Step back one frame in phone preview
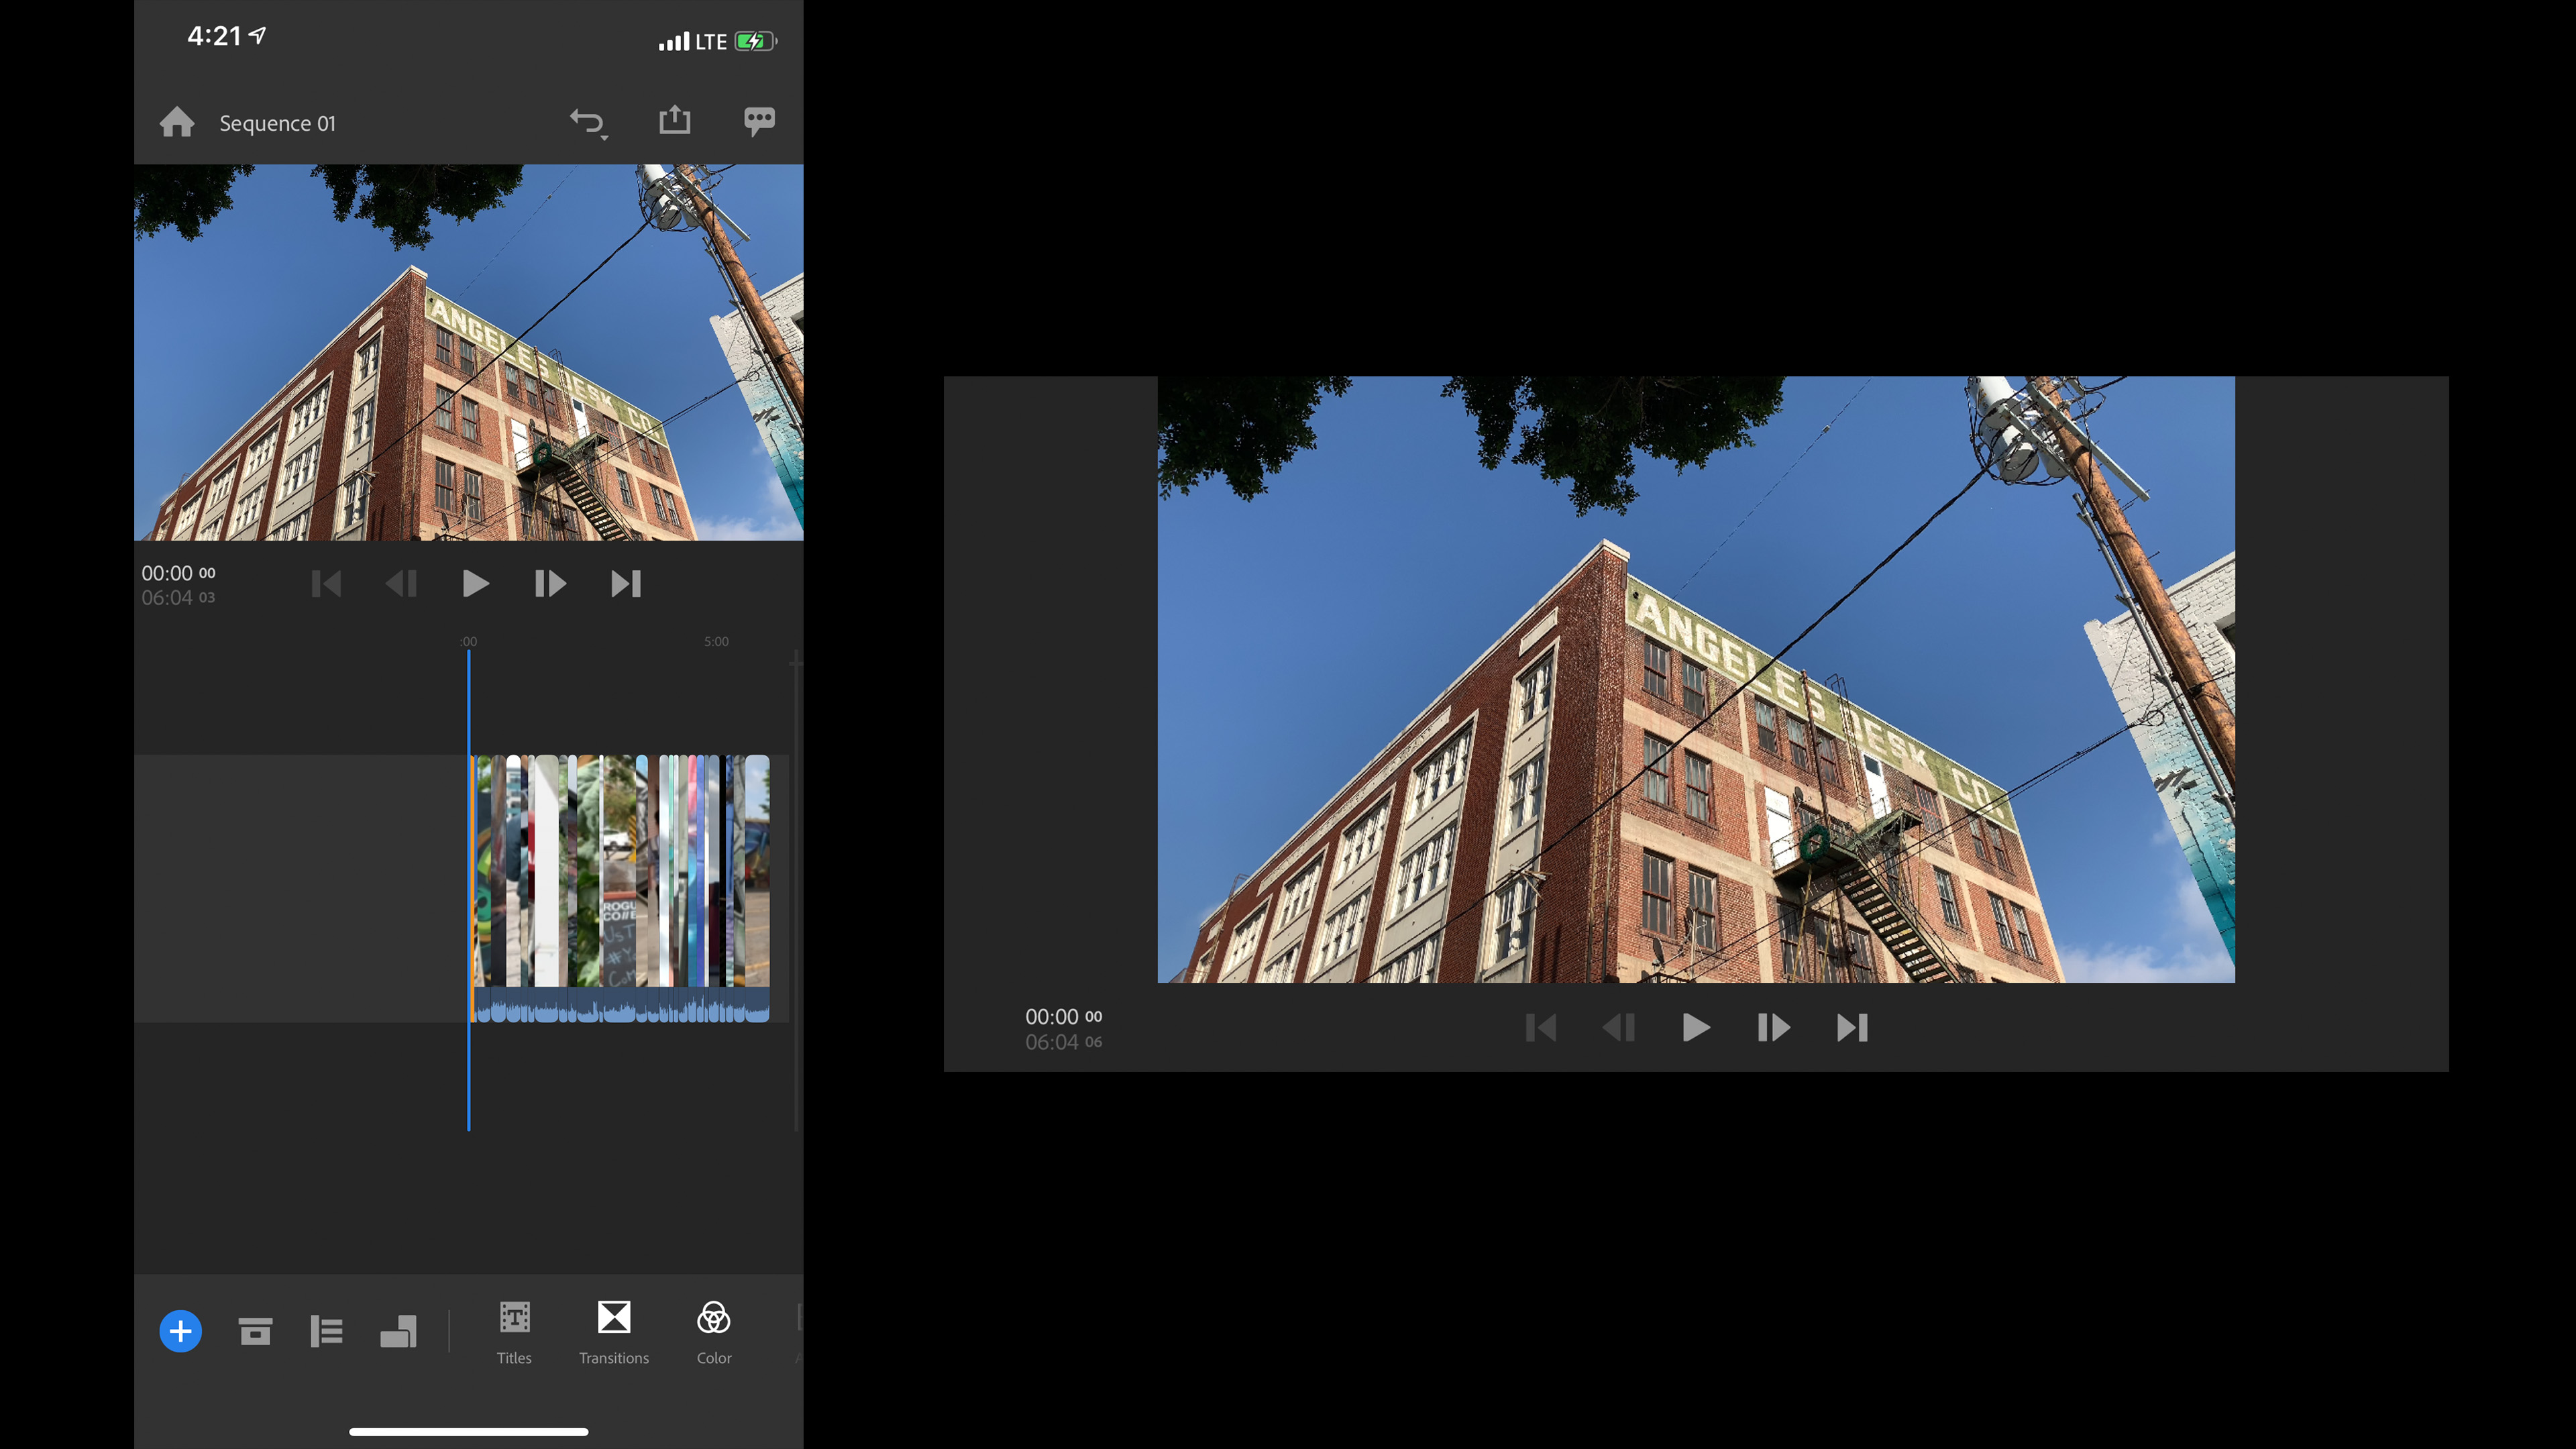Viewport: 2576px width, 1449px height. pos(401,584)
